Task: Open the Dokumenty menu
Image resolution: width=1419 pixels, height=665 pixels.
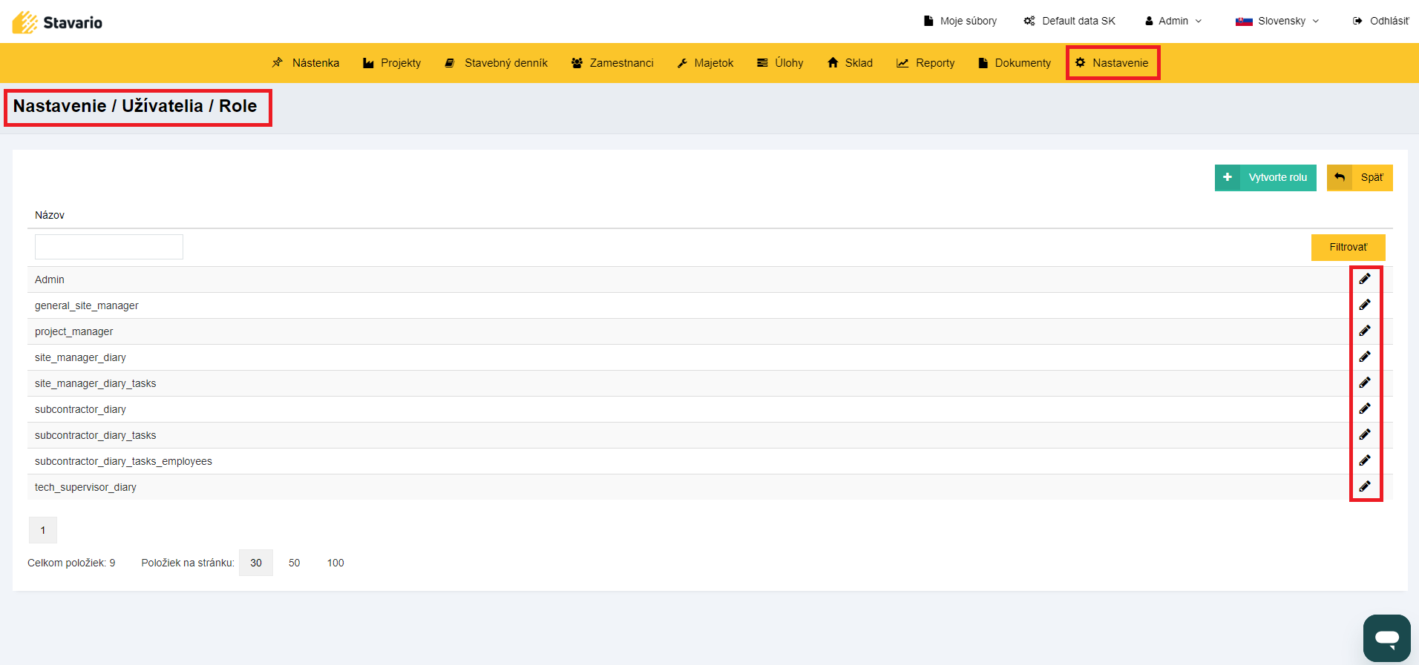Action: point(1015,63)
